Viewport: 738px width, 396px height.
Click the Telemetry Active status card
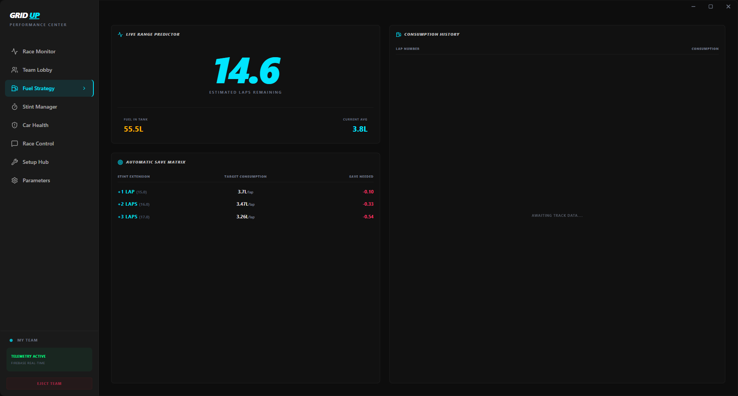(x=49, y=360)
